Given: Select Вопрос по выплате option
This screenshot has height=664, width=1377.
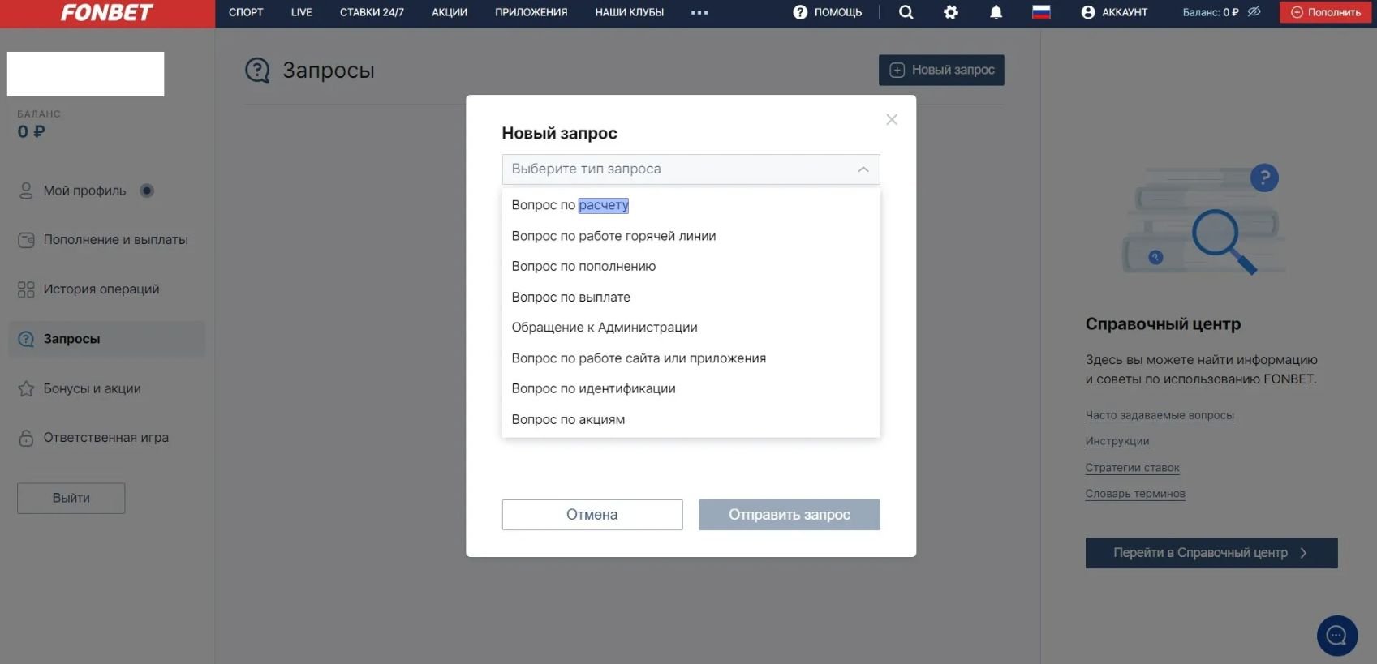Looking at the screenshot, I should (570, 298).
